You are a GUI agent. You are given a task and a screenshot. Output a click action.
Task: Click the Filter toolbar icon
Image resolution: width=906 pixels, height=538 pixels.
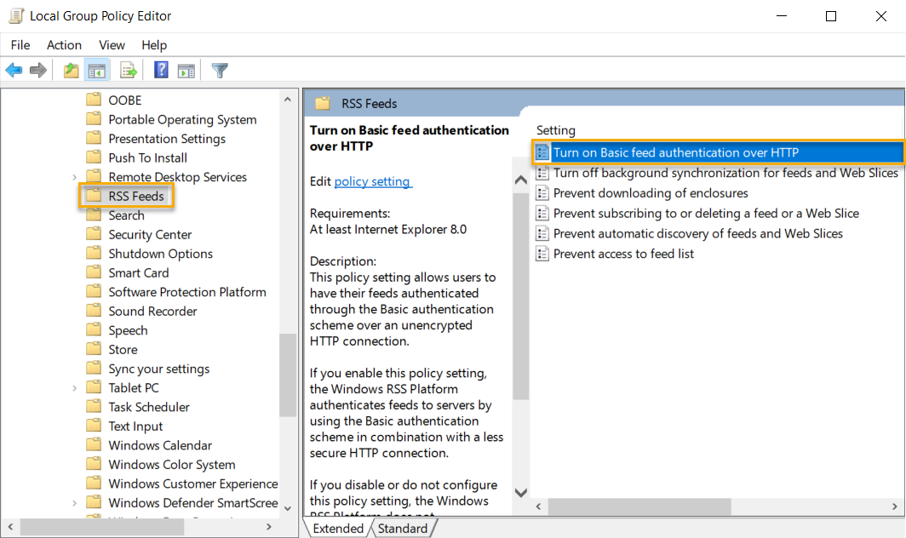click(x=219, y=70)
